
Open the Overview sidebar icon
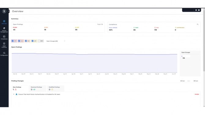pyautogui.click(x=4, y=22)
